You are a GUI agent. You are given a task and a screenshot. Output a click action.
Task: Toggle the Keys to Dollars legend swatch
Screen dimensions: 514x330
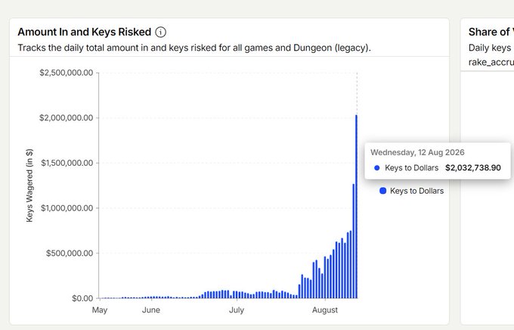(382, 191)
